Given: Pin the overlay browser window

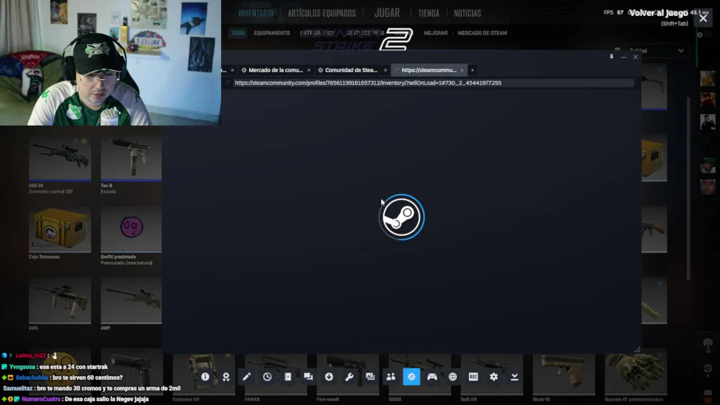Looking at the screenshot, I should click(x=611, y=57).
